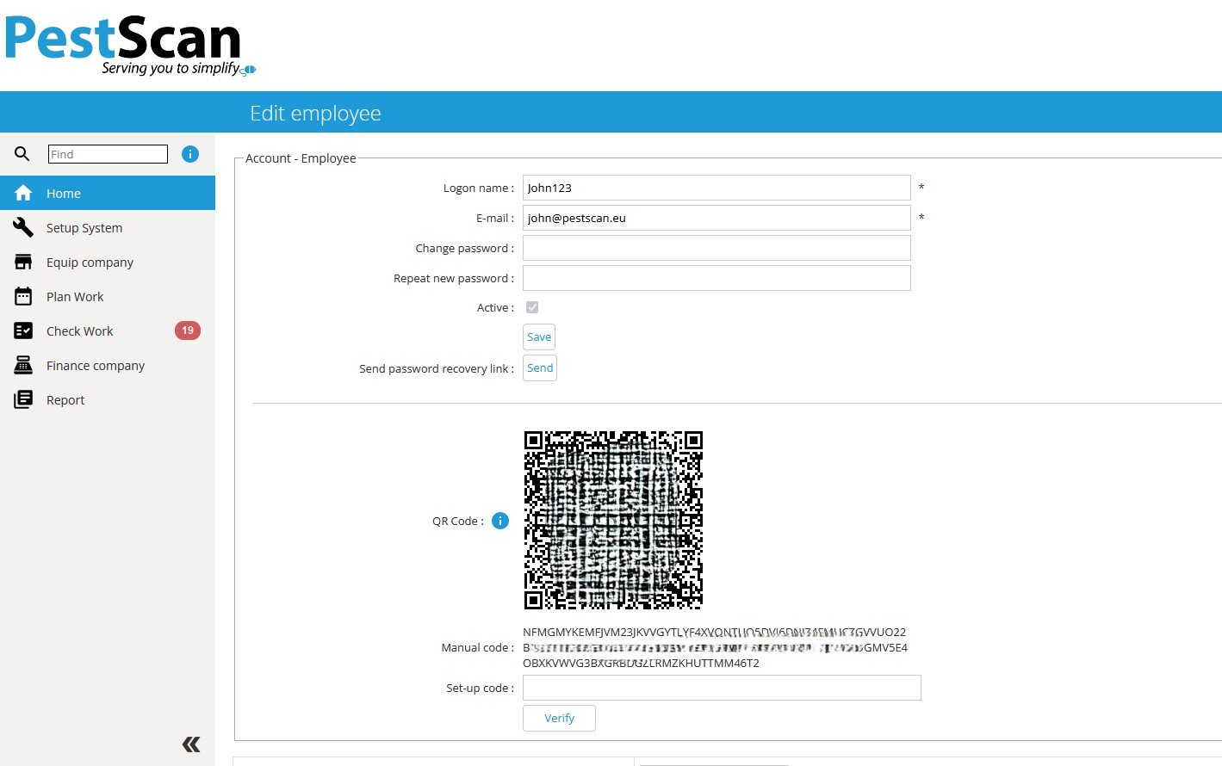Open Equip company menu item
This screenshot has height=766, width=1222.
108,262
